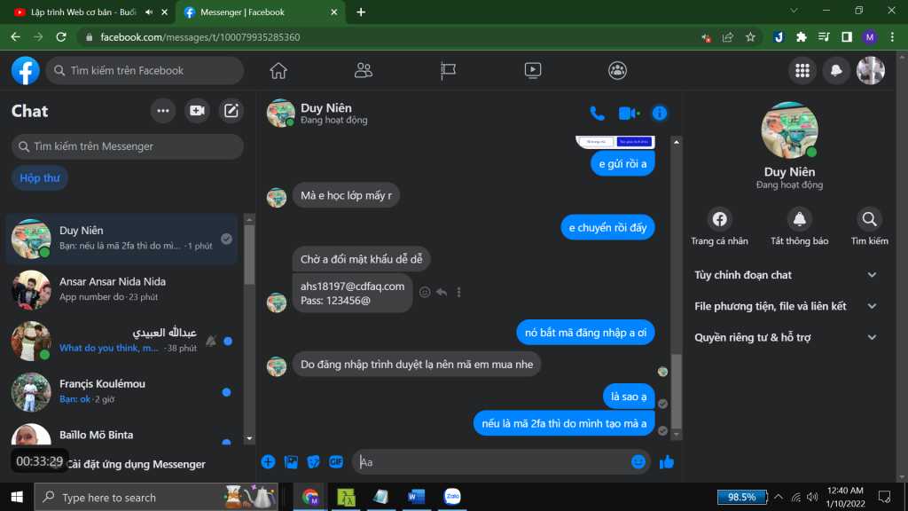Choose a sticker from composer toolbar
Viewport: 908px width, 511px height.
point(314,461)
